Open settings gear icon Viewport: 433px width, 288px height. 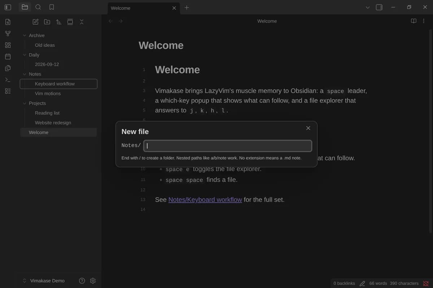93,280
